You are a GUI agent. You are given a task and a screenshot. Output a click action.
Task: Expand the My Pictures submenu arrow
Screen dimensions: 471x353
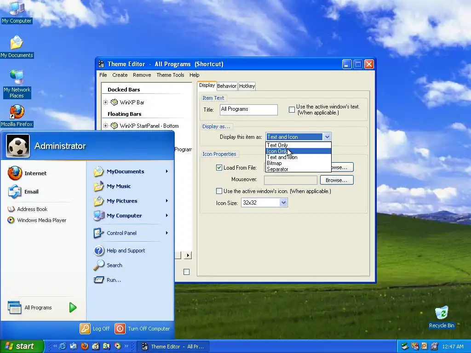pyautogui.click(x=167, y=201)
